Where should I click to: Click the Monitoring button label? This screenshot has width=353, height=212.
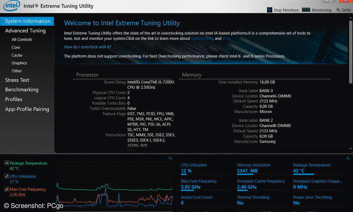322,10
